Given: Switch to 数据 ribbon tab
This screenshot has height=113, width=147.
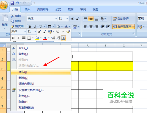Looking at the screenshot, I should click(71, 9).
